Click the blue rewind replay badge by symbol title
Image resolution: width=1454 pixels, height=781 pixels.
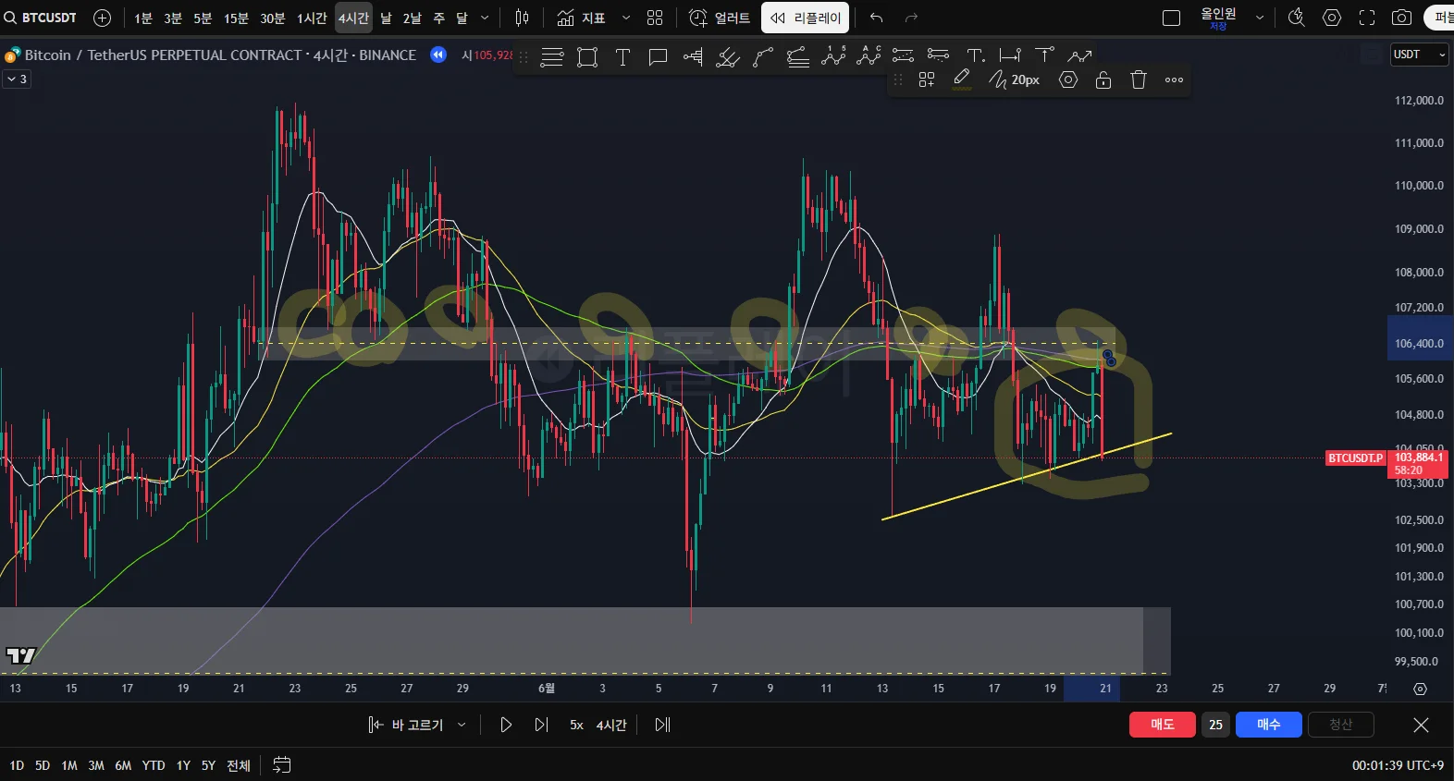[438, 55]
